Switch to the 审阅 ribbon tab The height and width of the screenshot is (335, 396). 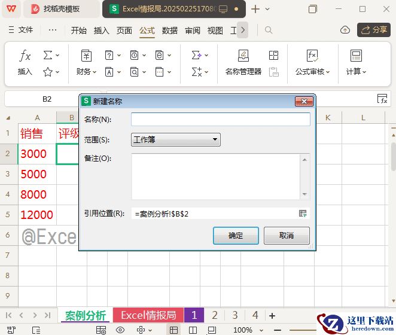[193, 31]
